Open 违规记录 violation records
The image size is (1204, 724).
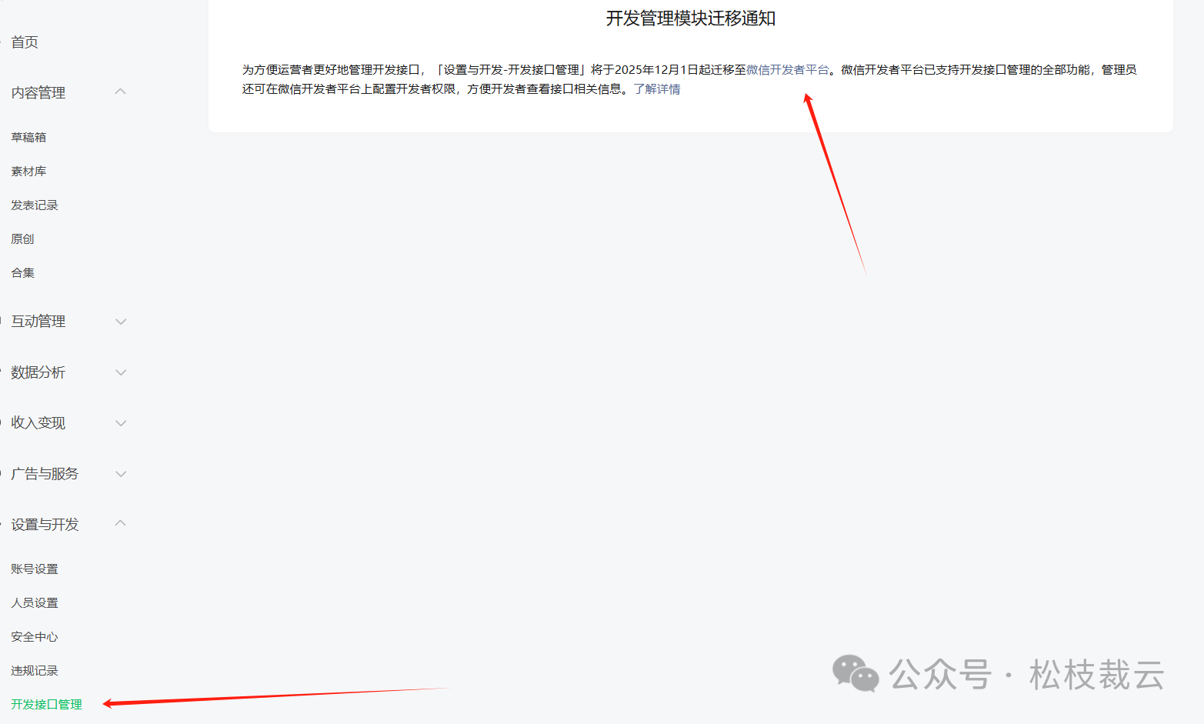click(x=35, y=670)
